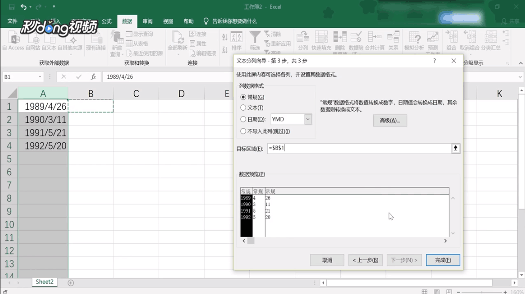525x294 pixels.
Task: Open the YMD date format dropdown
Action: [x=307, y=119]
